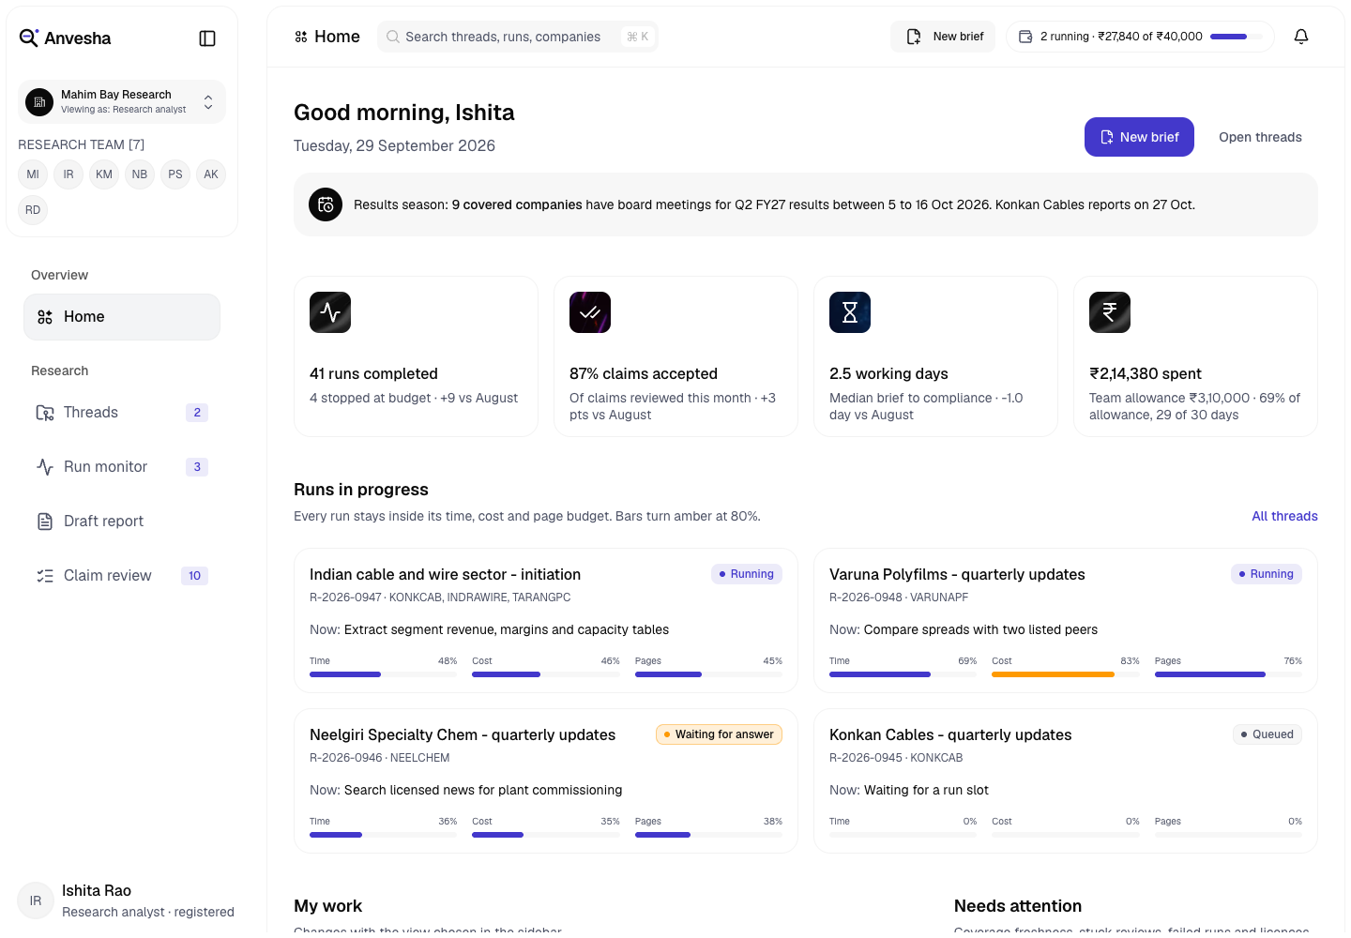
Task: Open notifications bell
Action: [x=1301, y=37]
